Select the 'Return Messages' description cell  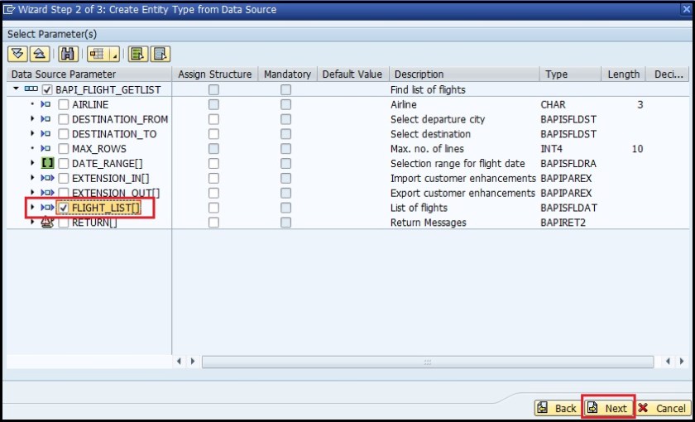click(429, 223)
